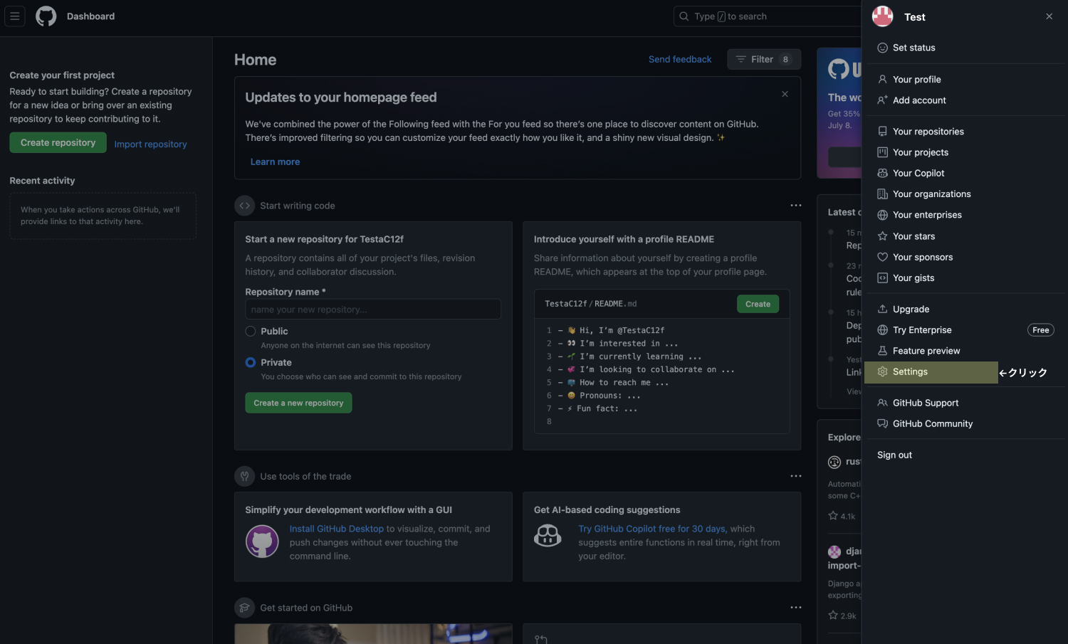Open options for Start writing code section
The height and width of the screenshot is (644, 1068).
click(795, 205)
